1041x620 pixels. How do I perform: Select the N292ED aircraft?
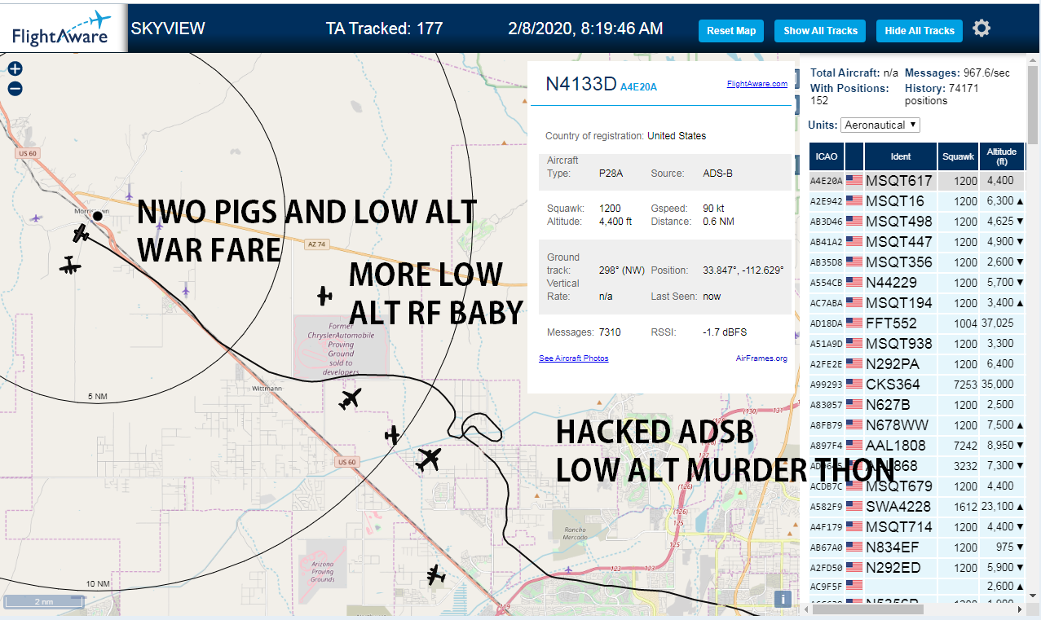pos(916,568)
